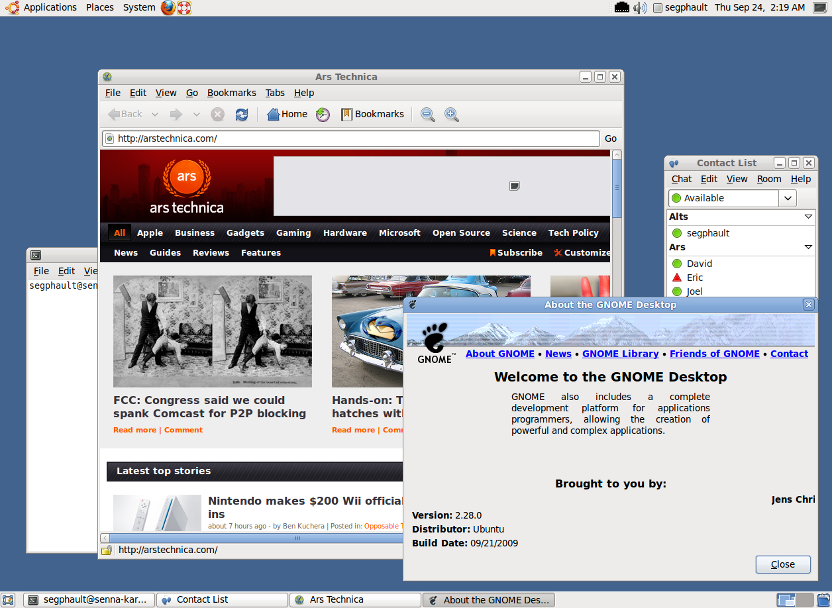Open the network indicator in system tray
The width and height of the screenshot is (832, 608).
click(621, 8)
